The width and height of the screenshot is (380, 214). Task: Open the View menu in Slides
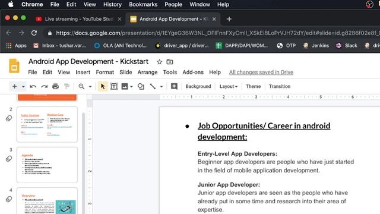64,73
